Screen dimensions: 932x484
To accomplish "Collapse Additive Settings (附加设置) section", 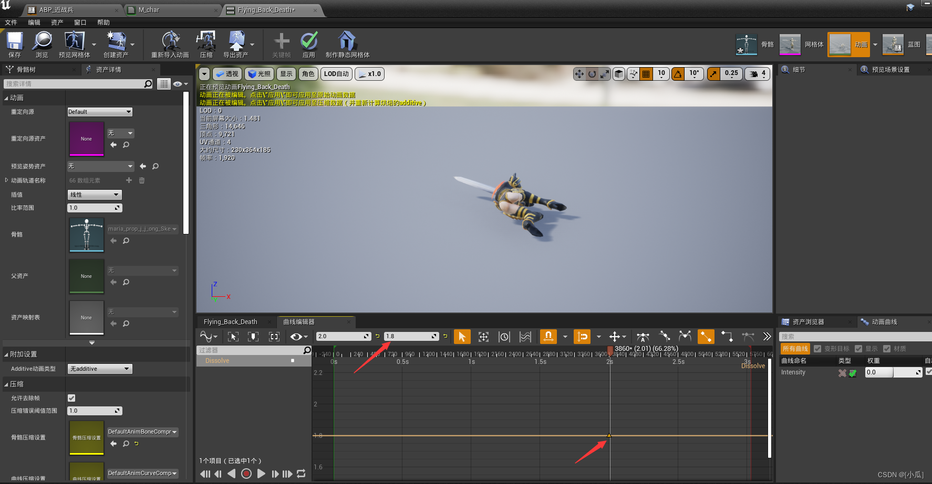I will 6,354.
